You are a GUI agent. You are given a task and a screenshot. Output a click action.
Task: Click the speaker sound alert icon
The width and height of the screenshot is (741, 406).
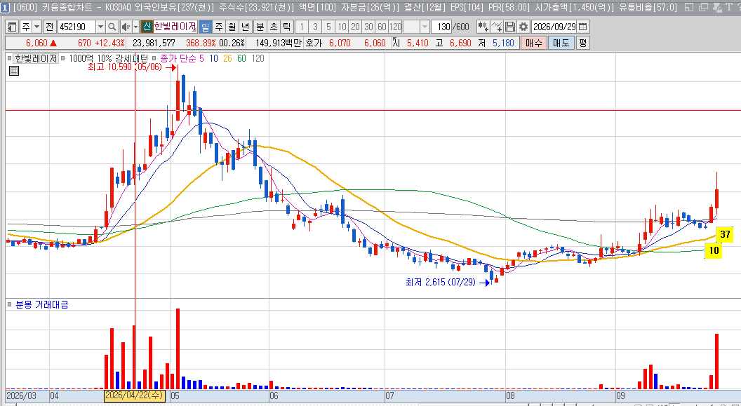[125, 27]
